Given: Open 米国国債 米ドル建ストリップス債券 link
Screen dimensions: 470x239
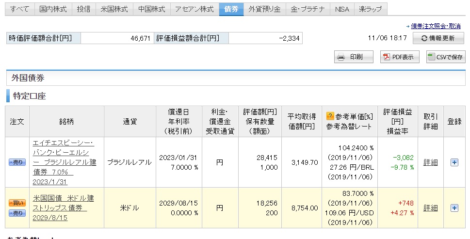Looking at the screenshot, I should tap(63, 208).
